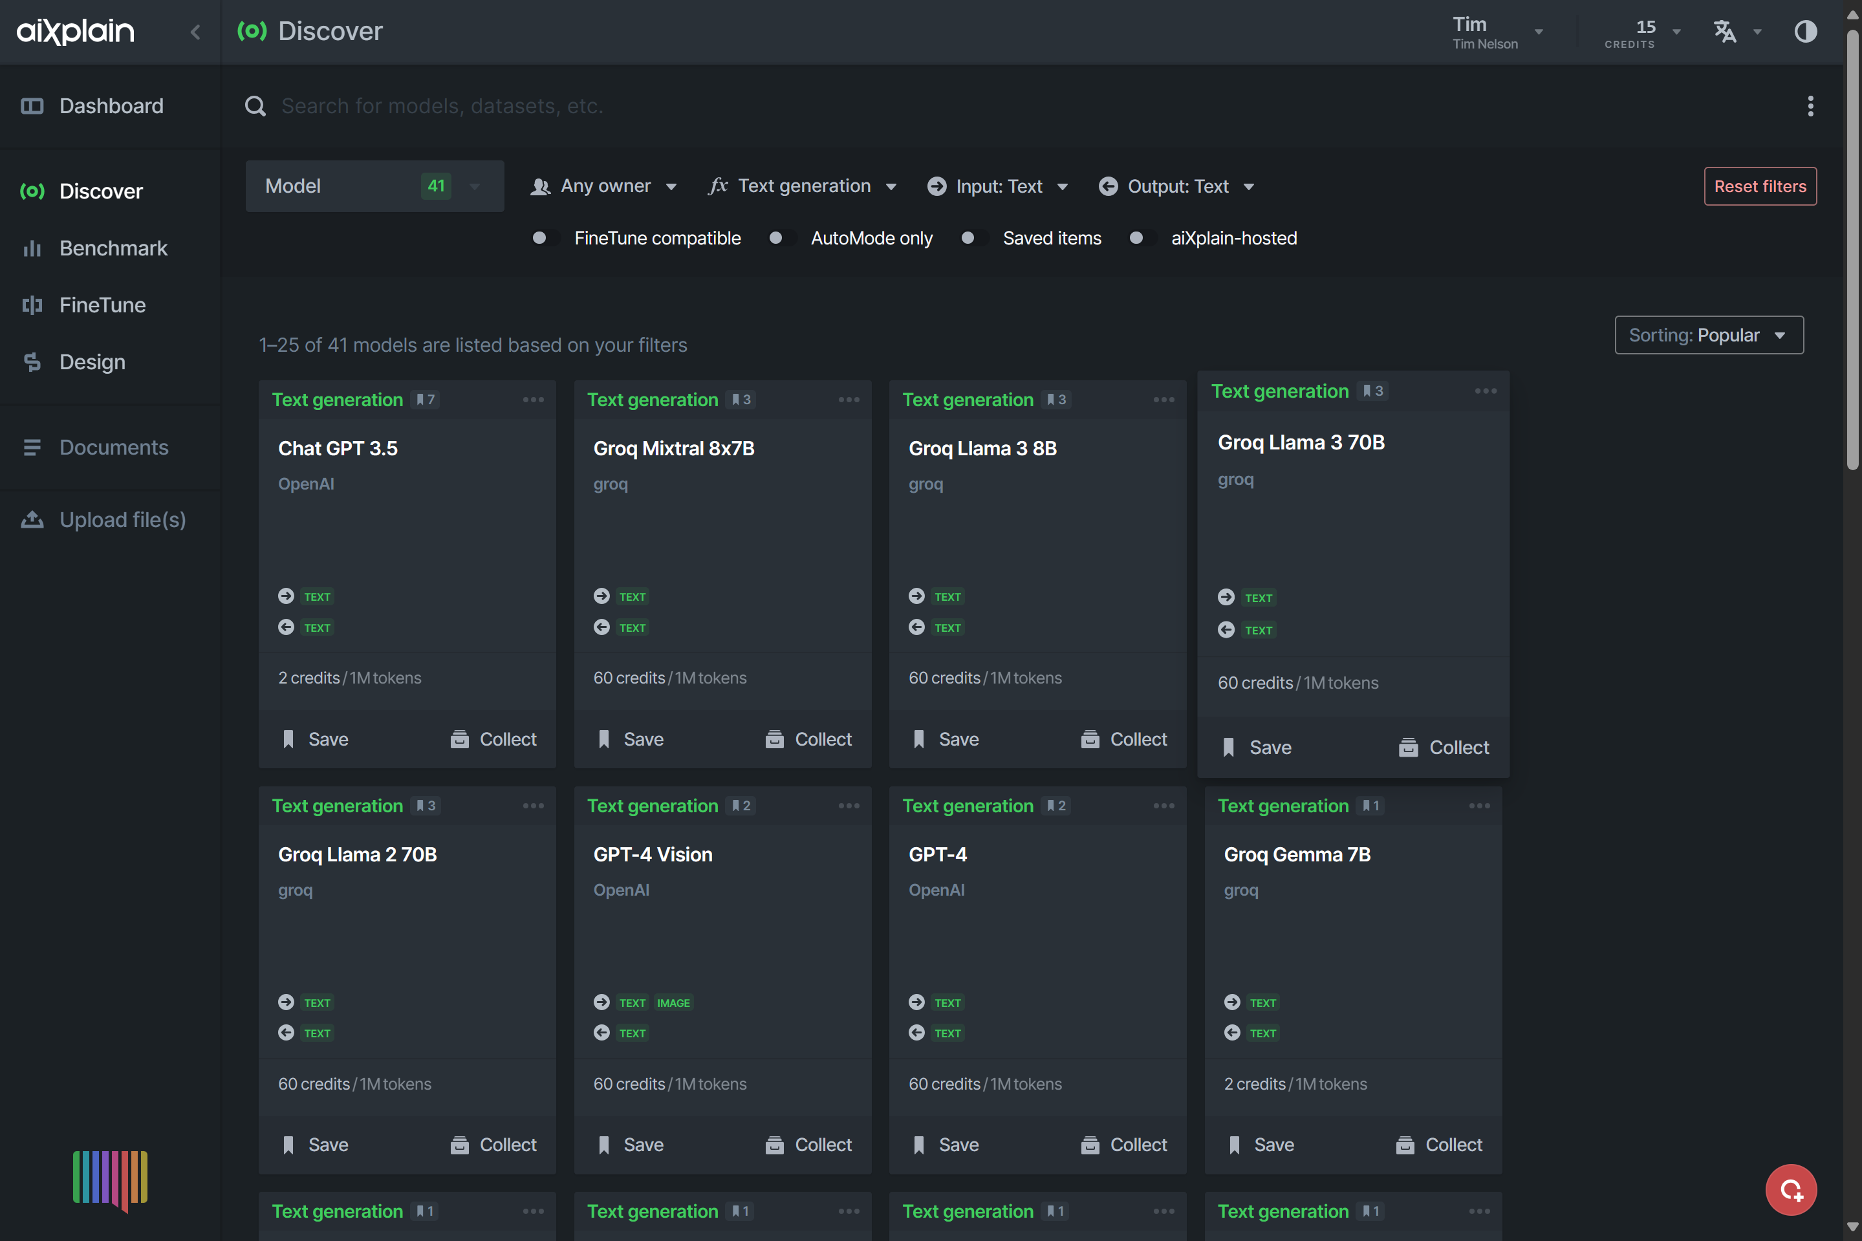The width and height of the screenshot is (1862, 1241).
Task: Toggle the dark/light contrast theme icon
Action: pyautogui.click(x=1805, y=32)
